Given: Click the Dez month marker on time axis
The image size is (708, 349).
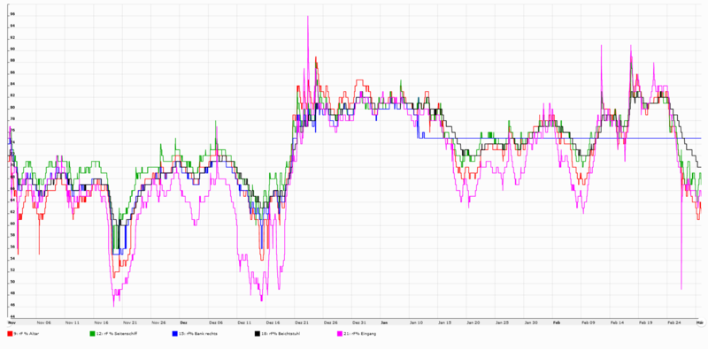Looking at the screenshot, I should pyautogui.click(x=184, y=322).
